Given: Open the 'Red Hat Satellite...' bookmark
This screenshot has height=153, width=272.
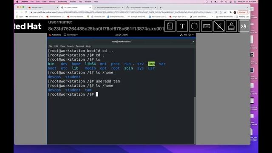Looking at the screenshot, I should tap(76, 17).
